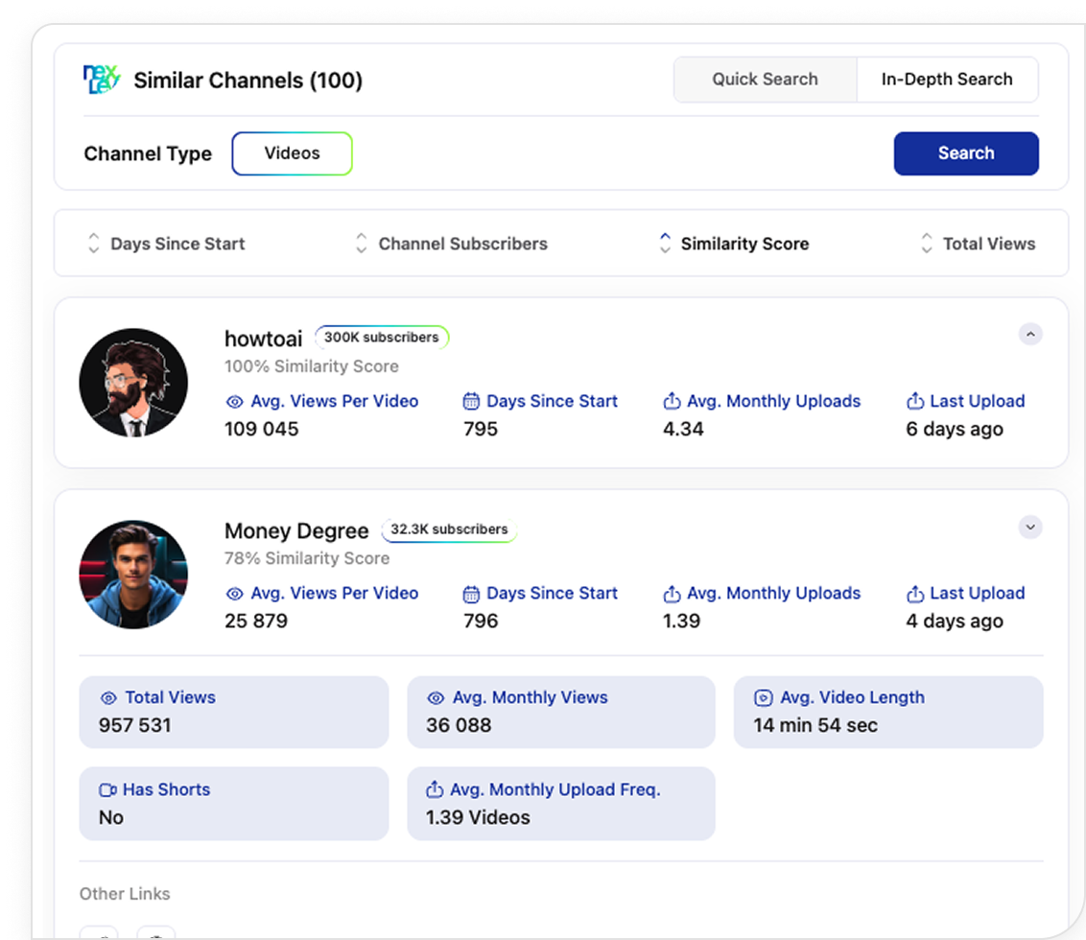Click howtoai Last Upload icon
This screenshot has height=940, width=1086.
[915, 400]
